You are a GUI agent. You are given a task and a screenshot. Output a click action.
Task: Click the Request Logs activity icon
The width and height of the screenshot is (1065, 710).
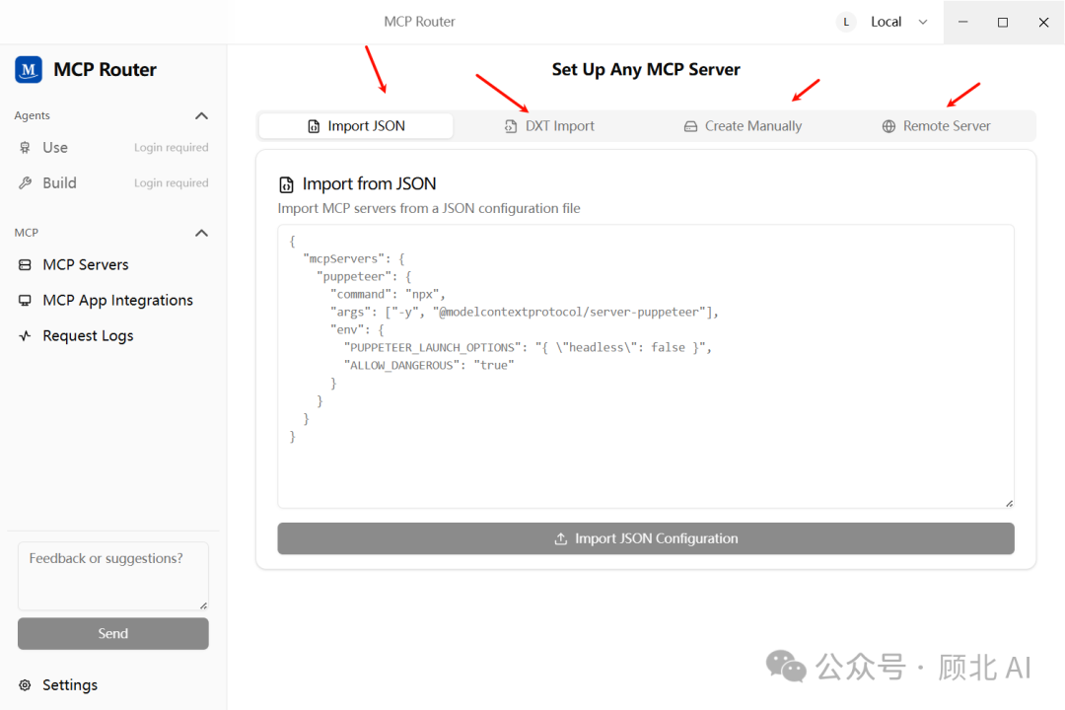[25, 336]
